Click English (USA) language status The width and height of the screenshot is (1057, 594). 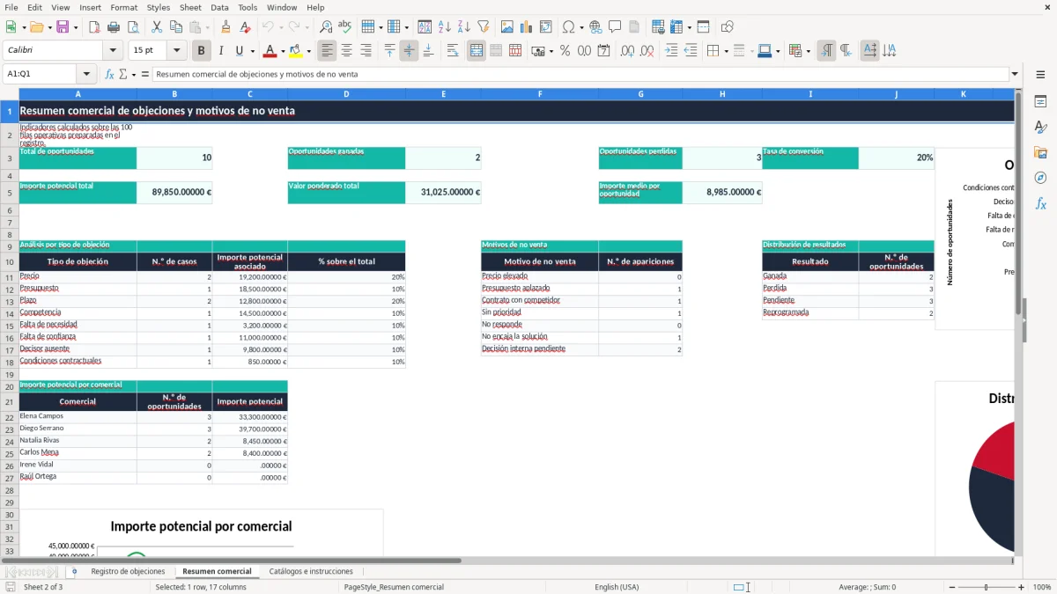617,587
